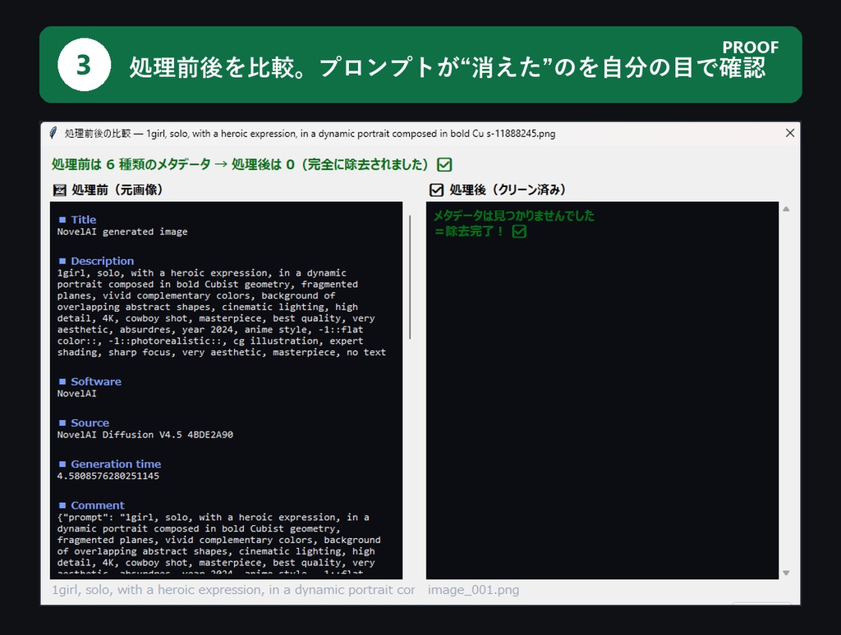
Task: Click the scrollbar thumb of the 処理前 metadata panel
Action: tap(410, 277)
